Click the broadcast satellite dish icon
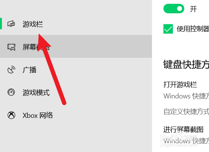 tap(11, 70)
